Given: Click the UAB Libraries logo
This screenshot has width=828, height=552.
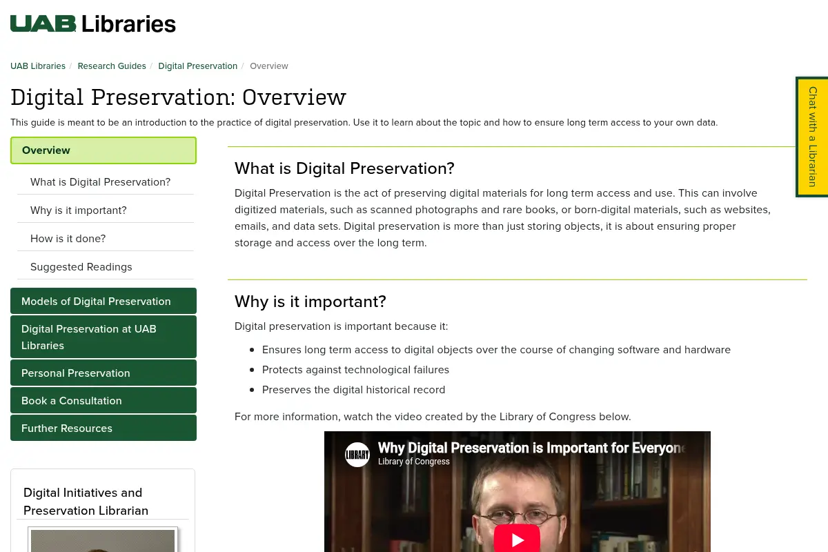Looking at the screenshot, I should pyautogui.click(x=93, y=23).
